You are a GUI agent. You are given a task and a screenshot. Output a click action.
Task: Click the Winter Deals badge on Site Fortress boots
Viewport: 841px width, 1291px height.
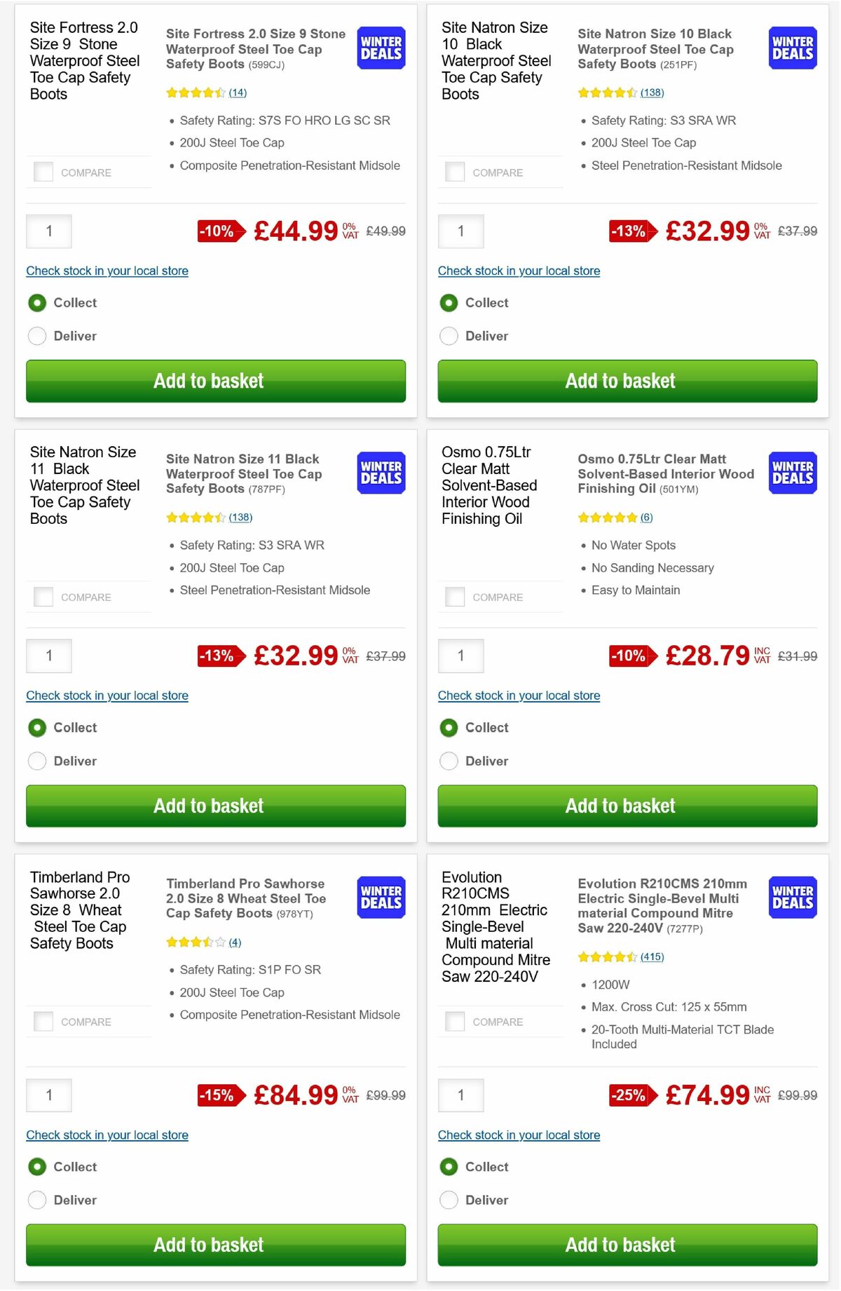(x=380, y=48)
